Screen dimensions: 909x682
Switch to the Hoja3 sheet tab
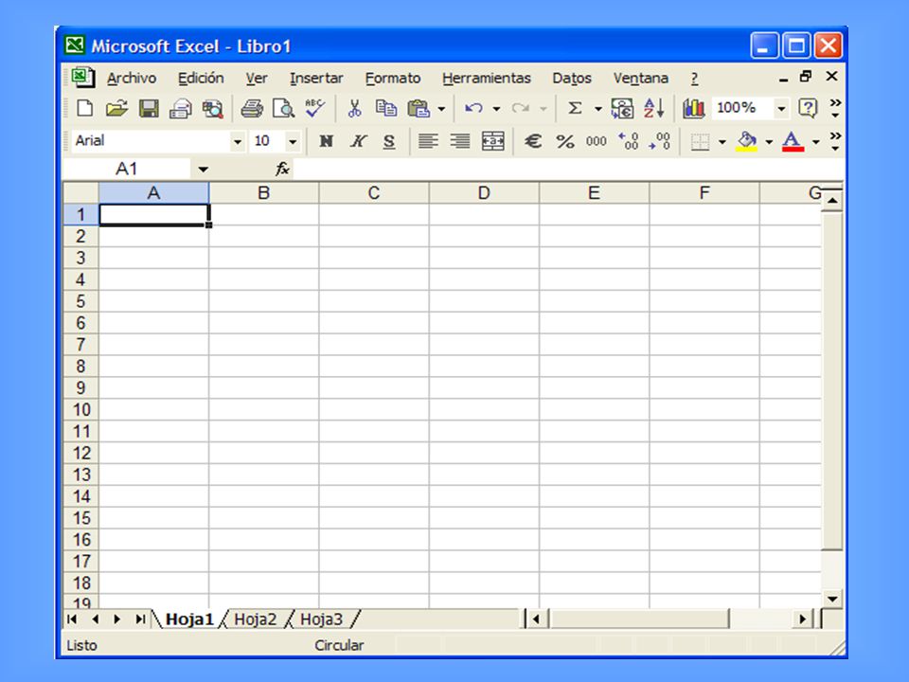[321, 619]
